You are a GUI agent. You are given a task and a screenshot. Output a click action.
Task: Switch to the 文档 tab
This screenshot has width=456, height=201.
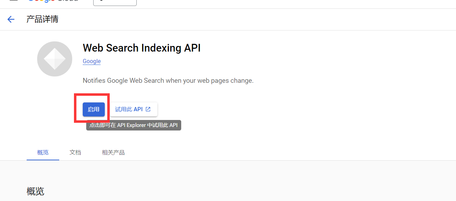[75, 153]
